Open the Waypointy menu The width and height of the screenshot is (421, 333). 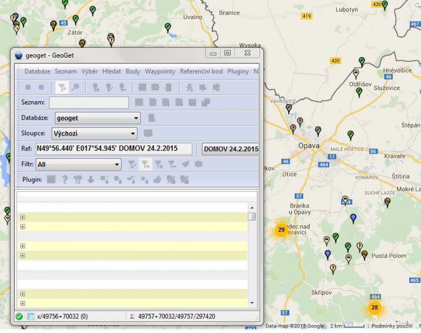pos(160,71)
